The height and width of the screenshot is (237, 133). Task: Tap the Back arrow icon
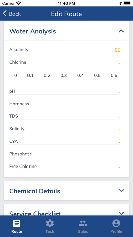coord(5,14)
